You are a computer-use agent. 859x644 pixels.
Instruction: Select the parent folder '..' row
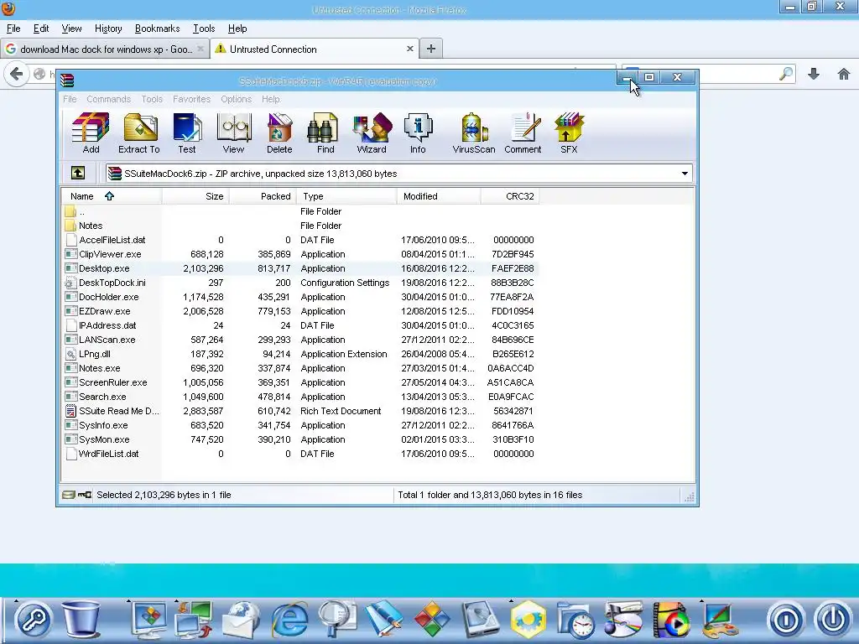[300, 211]
